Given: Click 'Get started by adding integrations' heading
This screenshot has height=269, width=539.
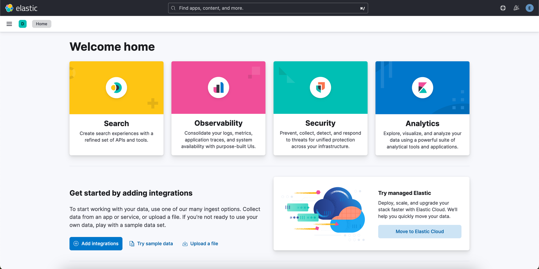Looking at the screenshot, I should click(x=131, y=193).
